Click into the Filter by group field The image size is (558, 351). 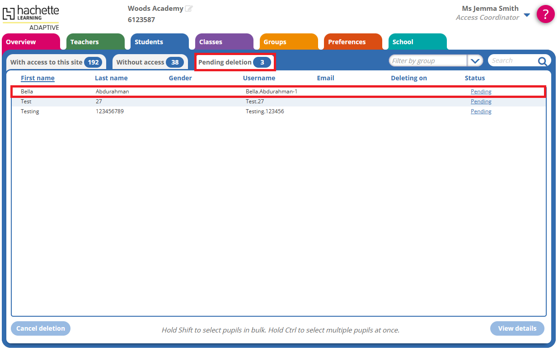tap(427, 61)
